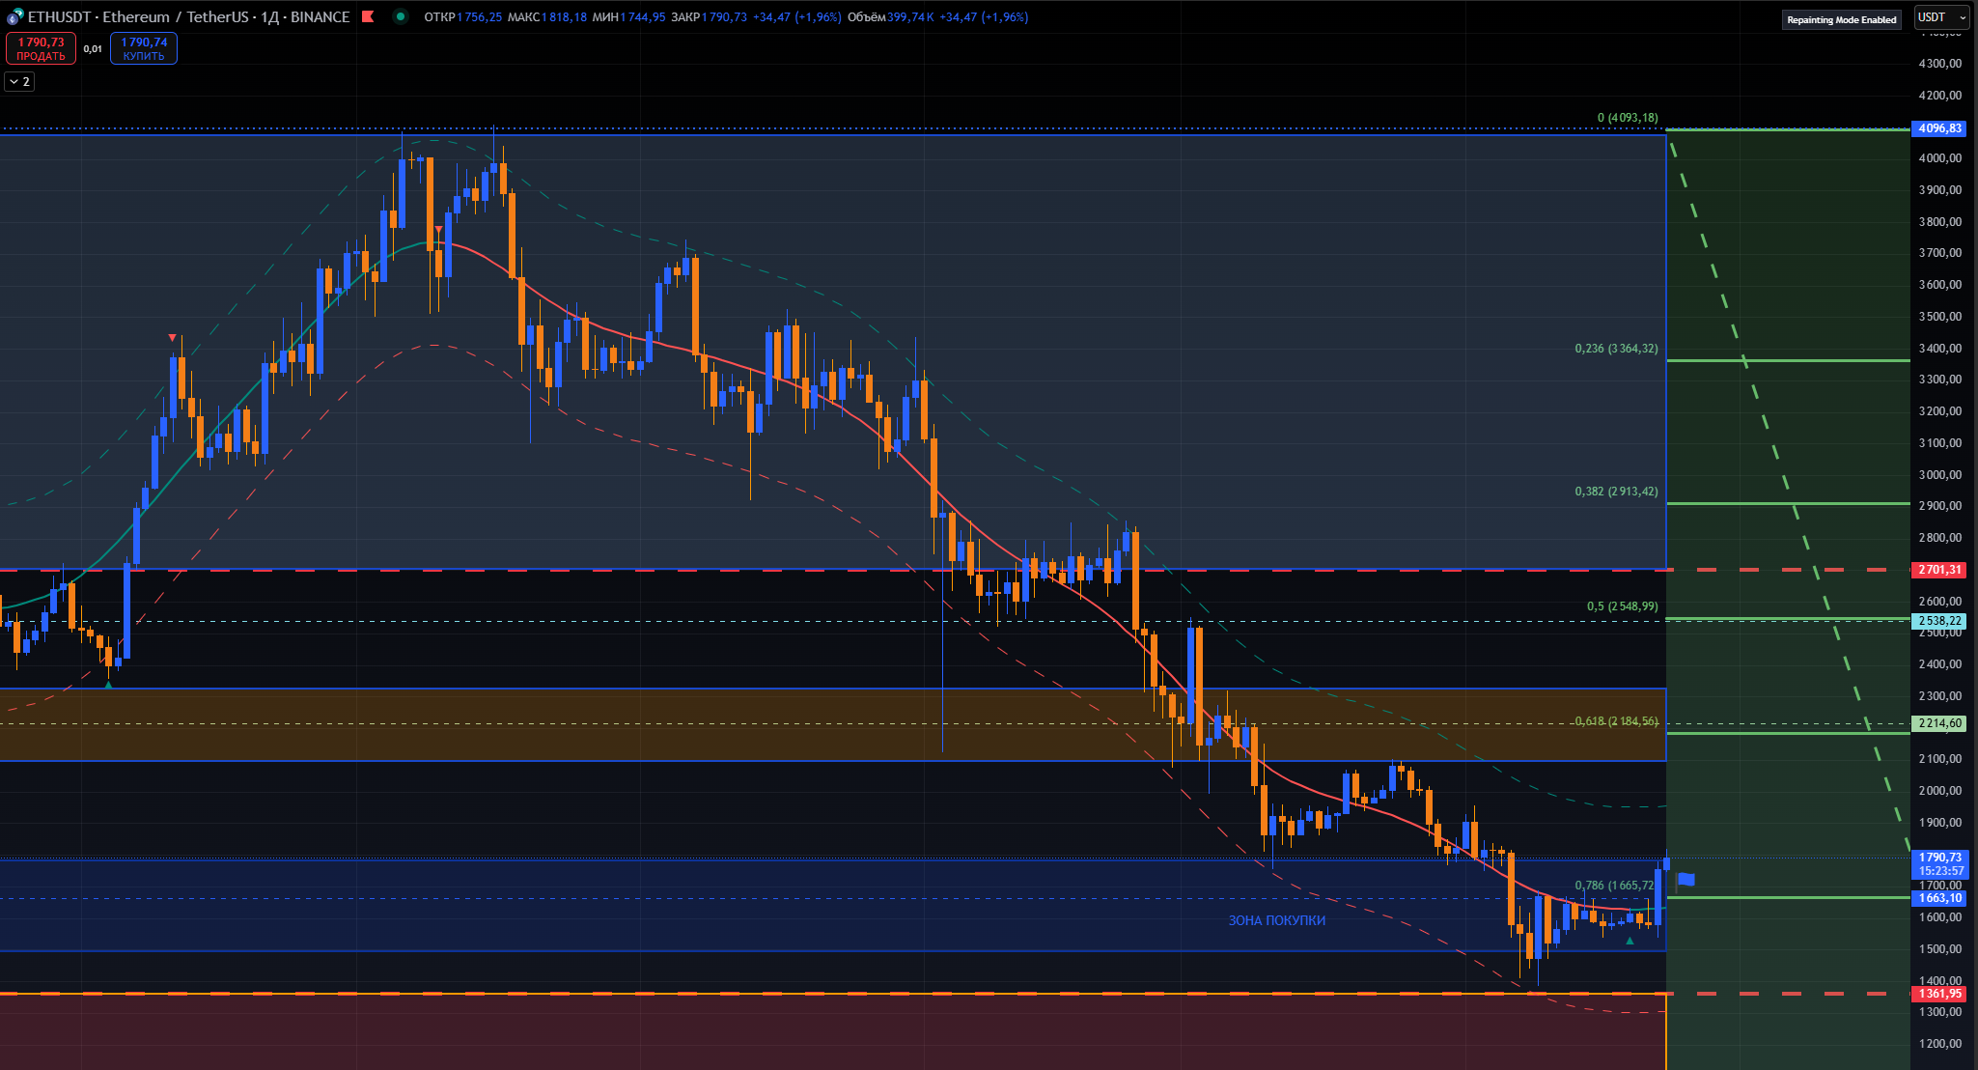Click the 1200,00 tick on the price scale
This screenshot has width=1978, height=1070.
point(1939,1044)
